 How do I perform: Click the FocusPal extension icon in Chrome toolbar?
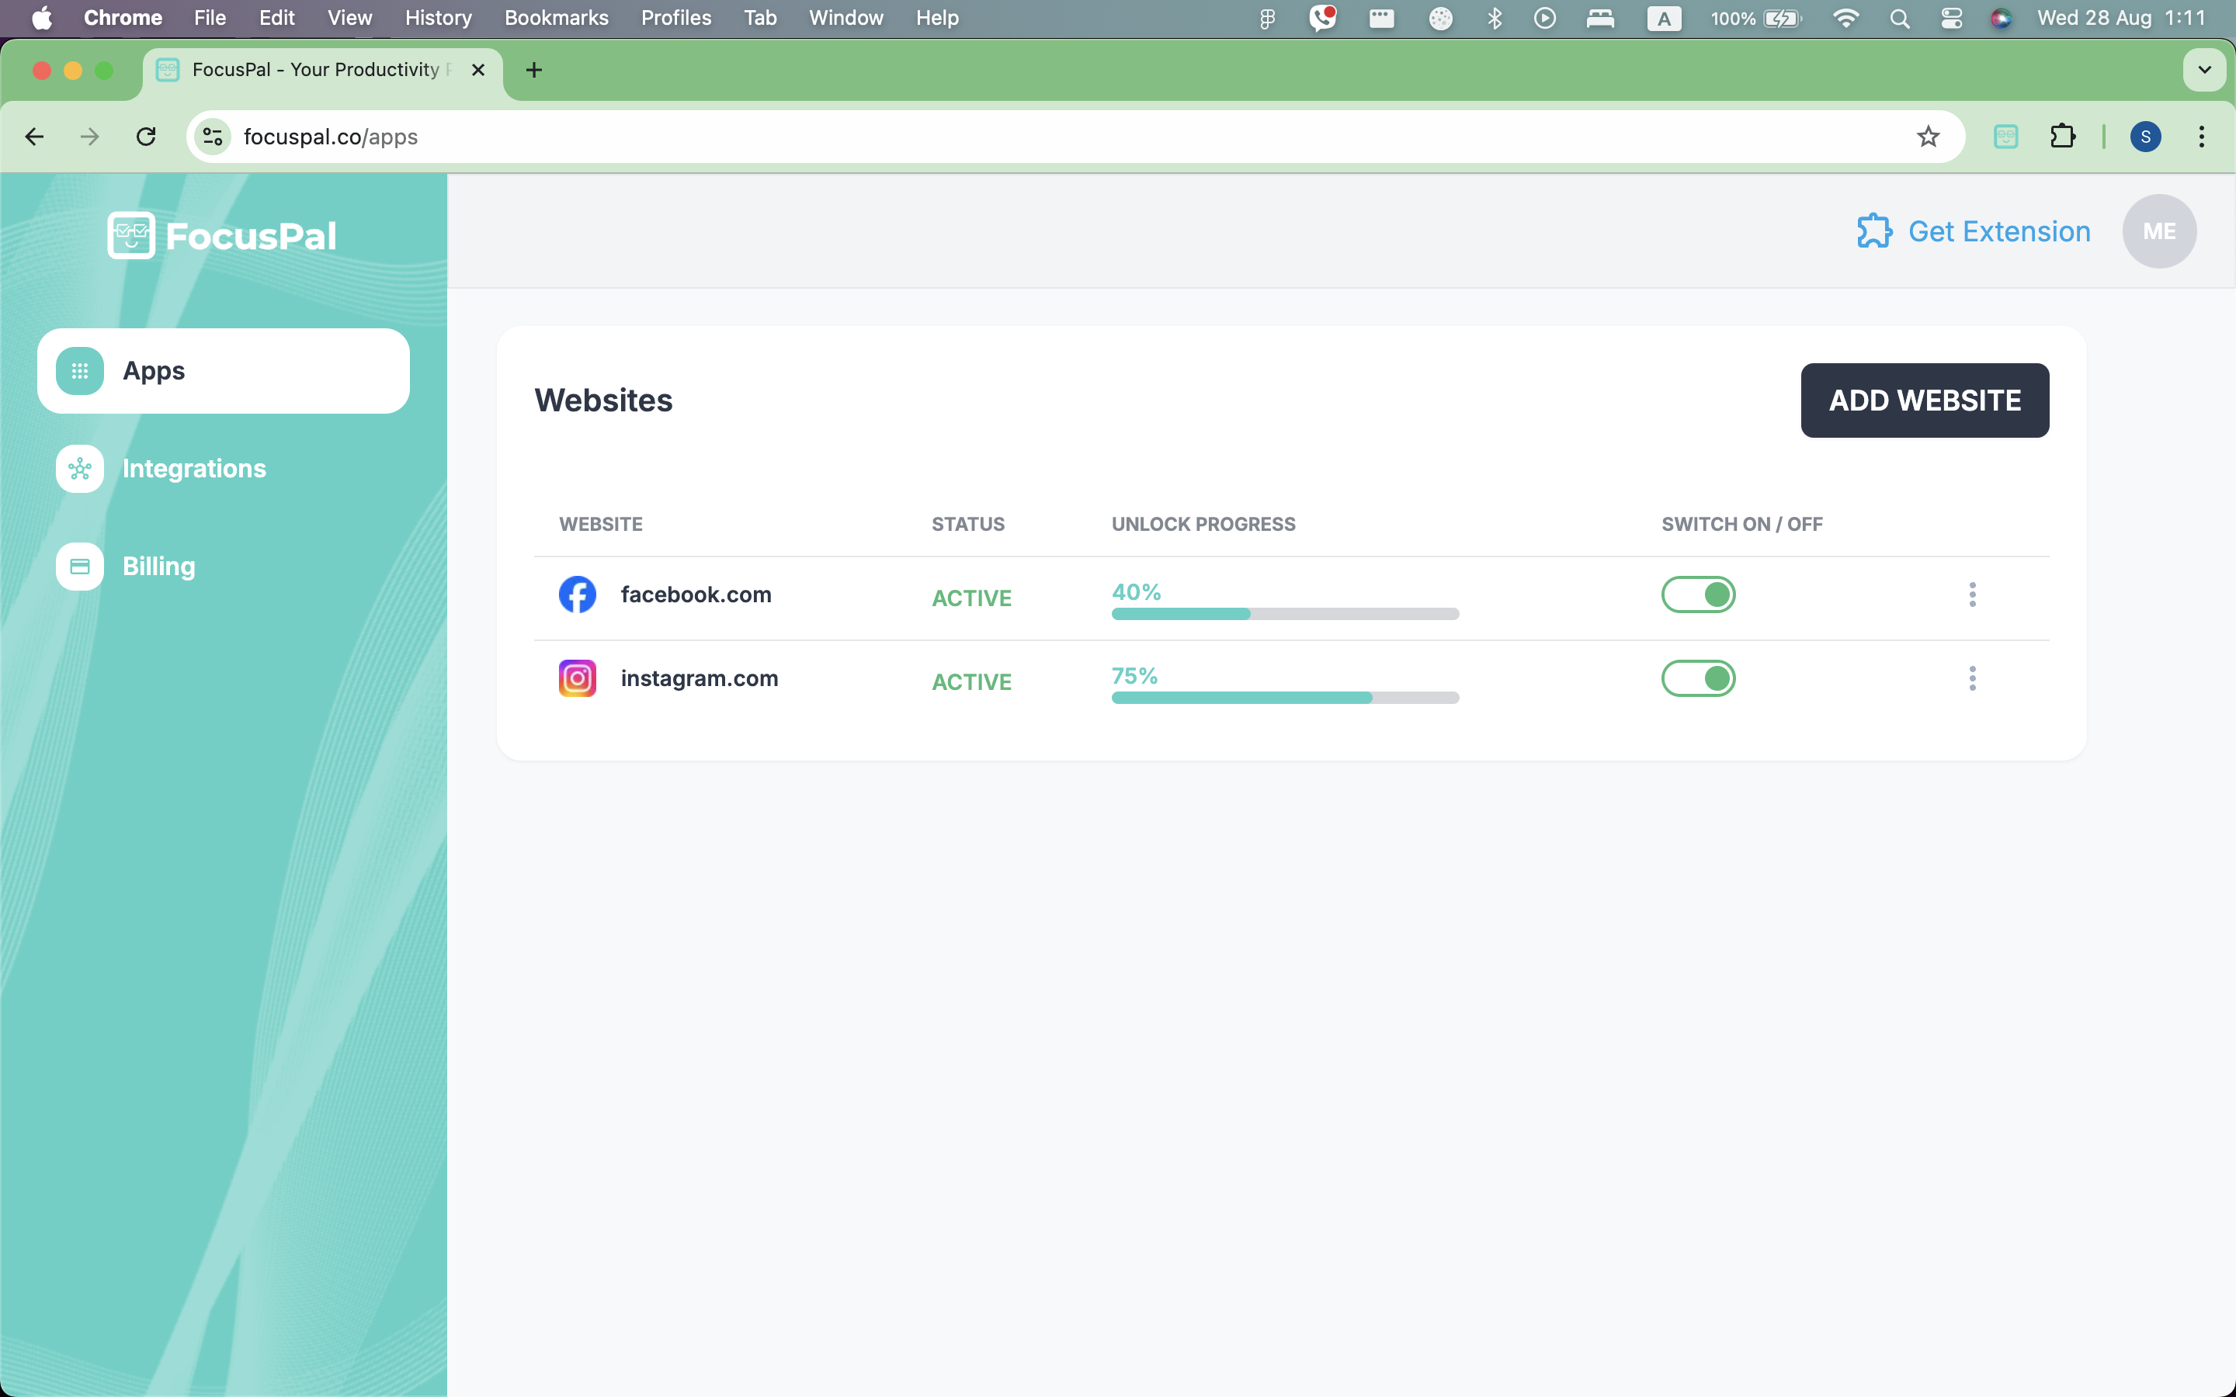[x=2005, y=137]
